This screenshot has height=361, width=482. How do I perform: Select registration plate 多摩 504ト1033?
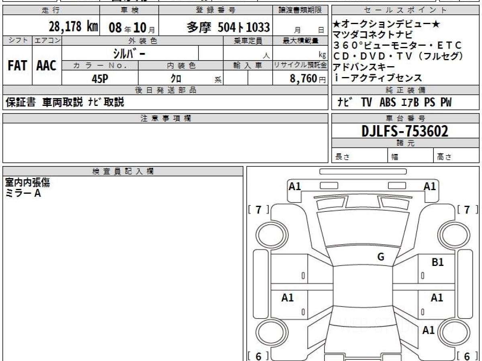[228, 27]
